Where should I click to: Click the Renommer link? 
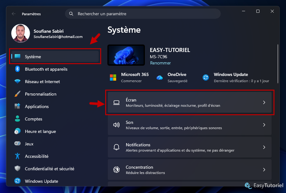tap(160, 63)
